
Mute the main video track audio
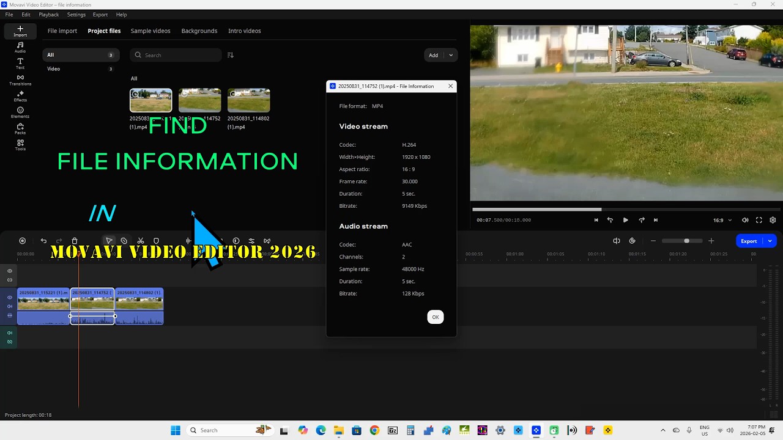[10, 306]
